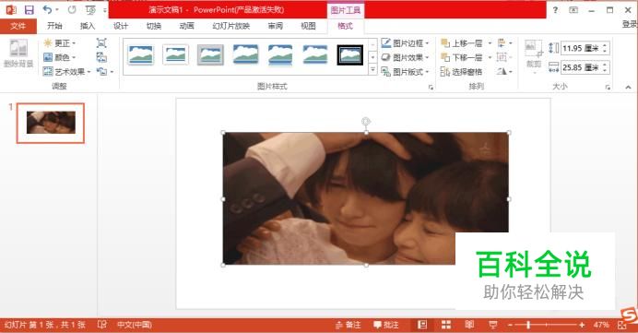Click the reset picture icon
The height and width of the screenshot is (333, 638).
pyautogui.click(x=101, y=72)
